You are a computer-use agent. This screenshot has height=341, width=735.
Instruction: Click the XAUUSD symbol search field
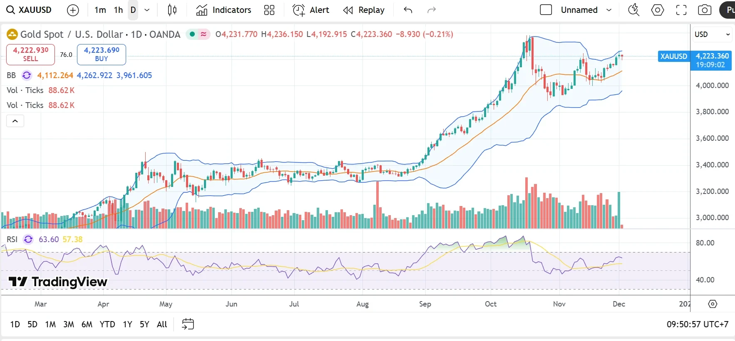pos(30,10)
